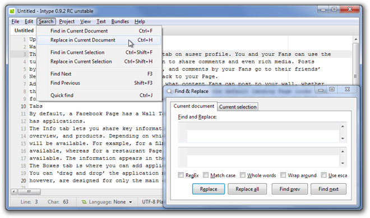370x218 pixels.
Task: Click the Char: 63 status entry
Action: (58, 202)
